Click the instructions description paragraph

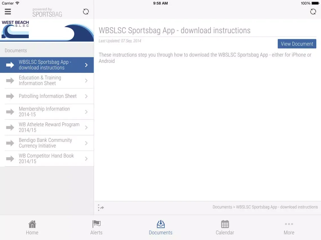point(205,58)
